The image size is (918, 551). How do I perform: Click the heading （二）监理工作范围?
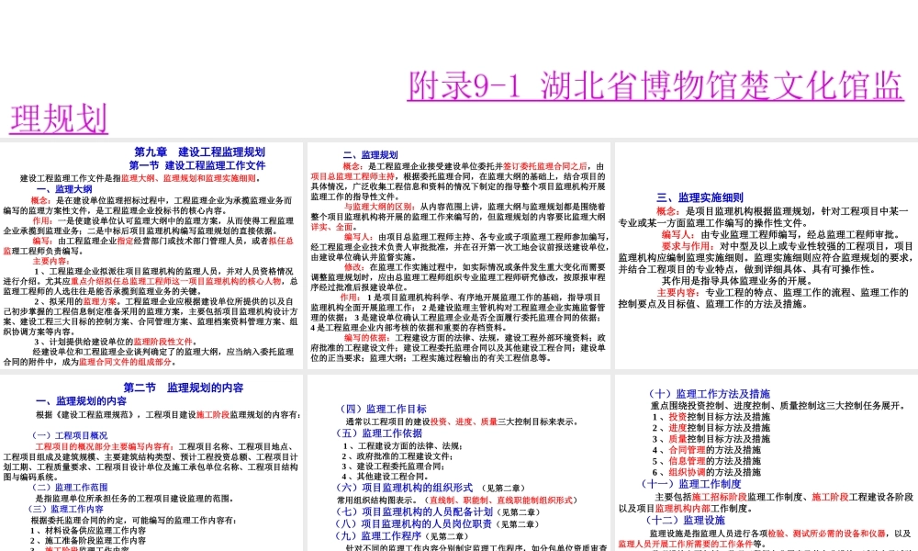(69, 487)
